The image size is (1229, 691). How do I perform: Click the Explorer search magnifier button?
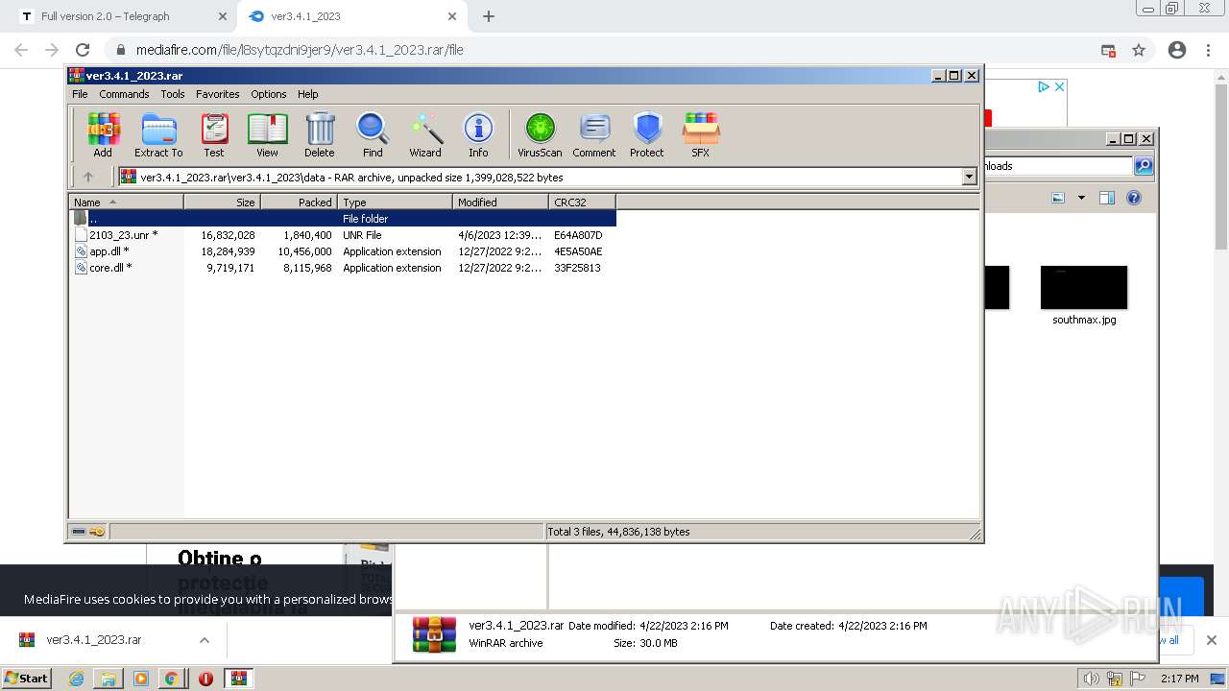tap(1144, 166)
